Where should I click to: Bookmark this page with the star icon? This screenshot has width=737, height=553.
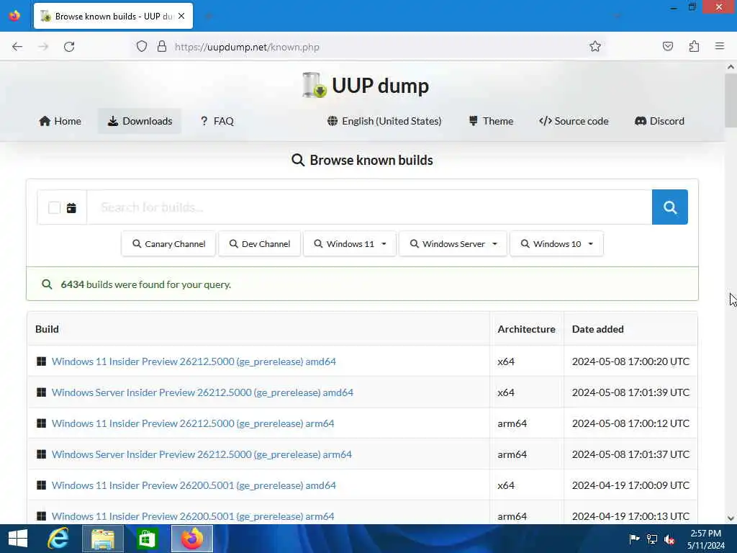[x=595, y=47]
